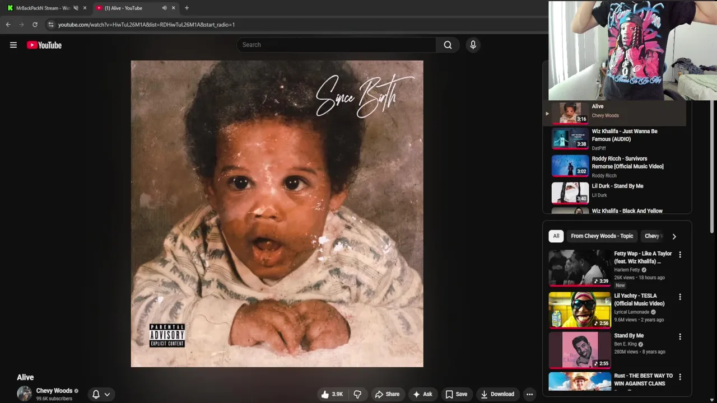Save the video to a playlist

(x=456, y=394)
